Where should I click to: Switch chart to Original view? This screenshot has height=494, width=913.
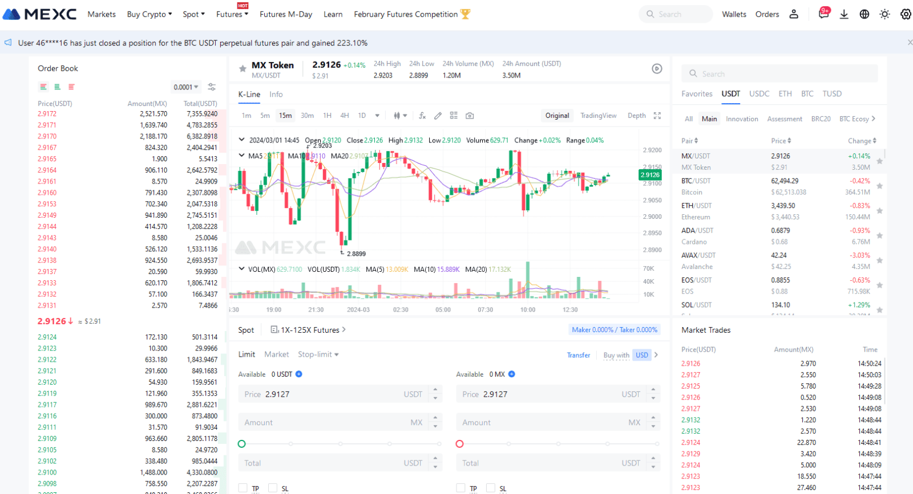tap(557, 116)
